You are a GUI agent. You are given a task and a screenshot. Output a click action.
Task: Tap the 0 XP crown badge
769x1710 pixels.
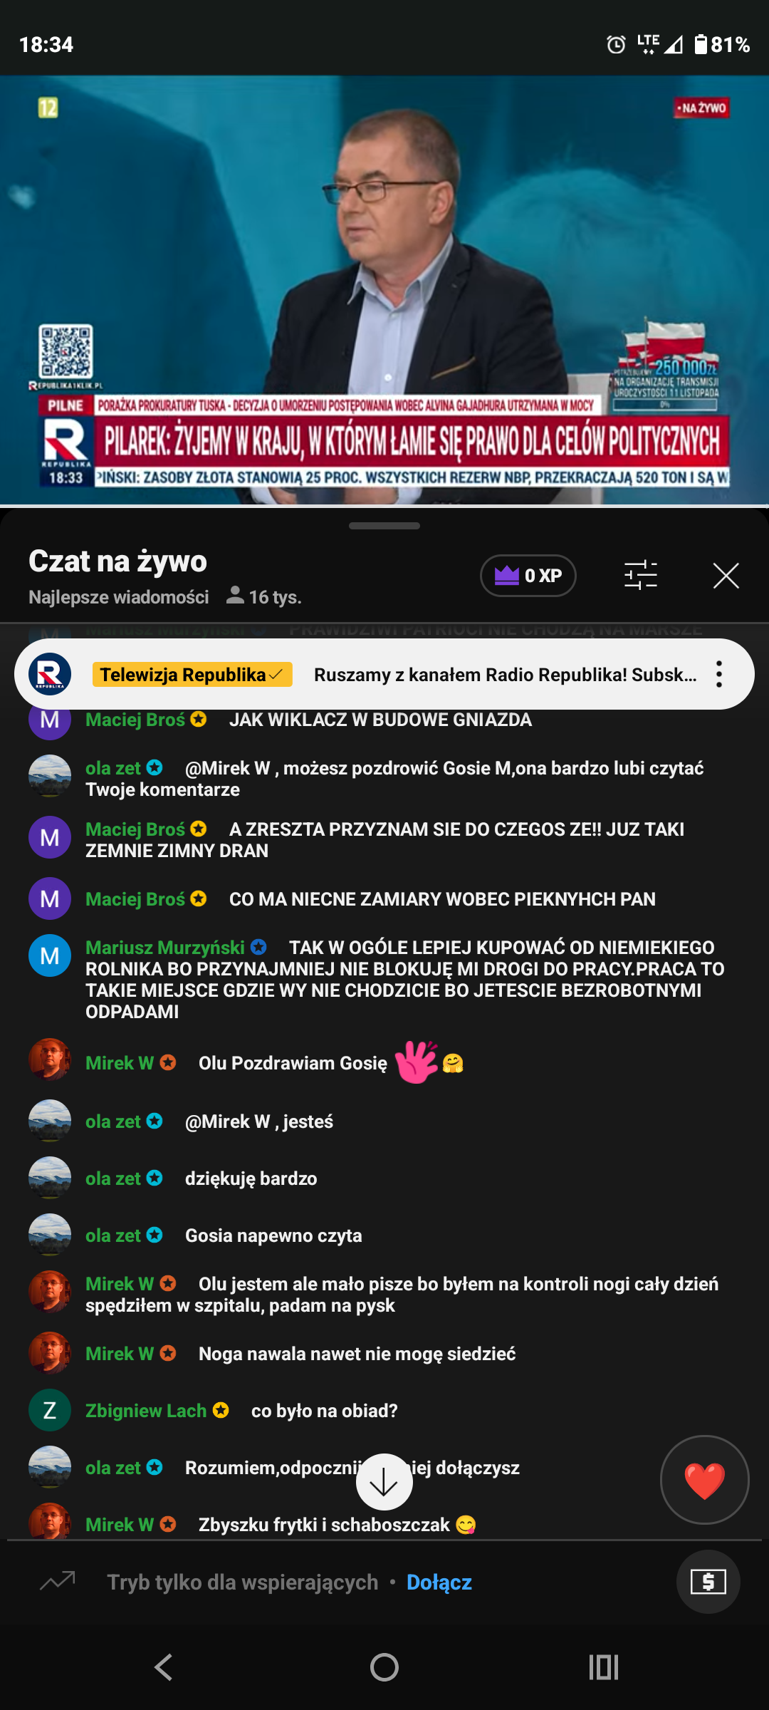tap(528, 576)
